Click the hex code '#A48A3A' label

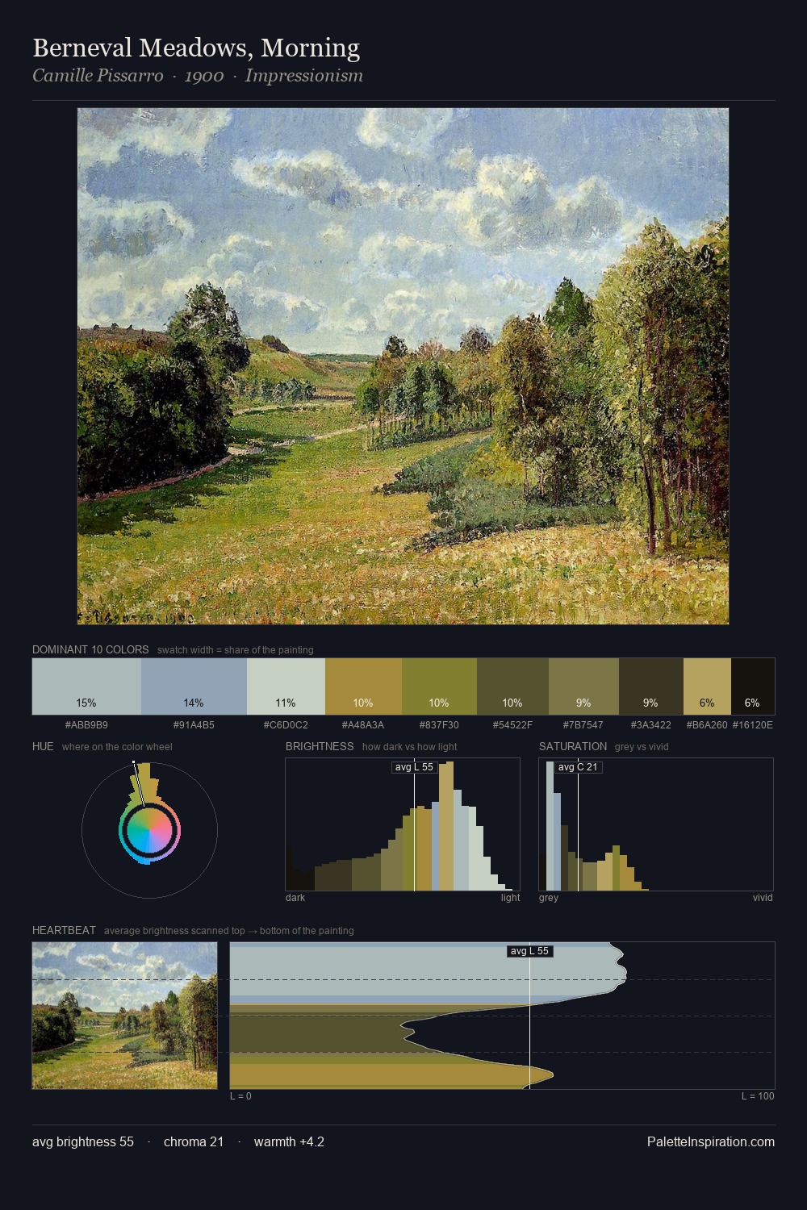click(363, 725)
